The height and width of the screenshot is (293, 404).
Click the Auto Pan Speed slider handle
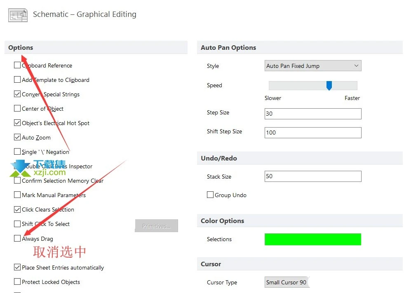329,86
